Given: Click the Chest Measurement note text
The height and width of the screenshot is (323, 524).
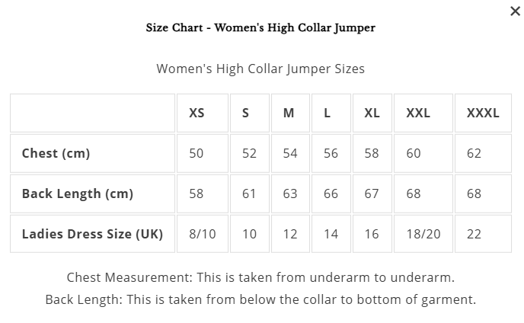Looking at the screenshot, I should coord(260,277).
